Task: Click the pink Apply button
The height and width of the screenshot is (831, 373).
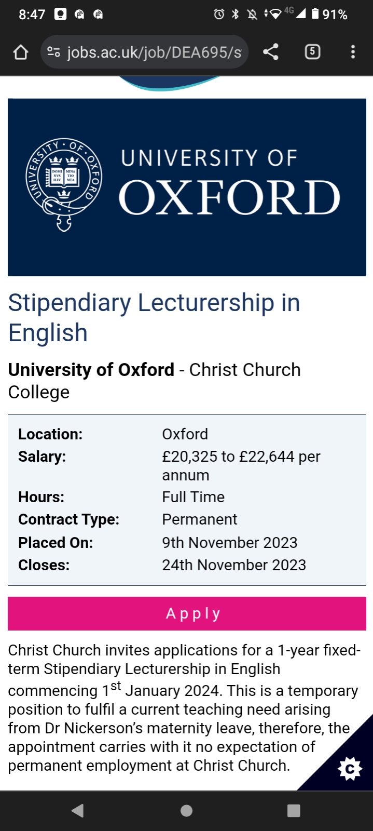Action: pyautogui.click(x=187, y=613)
